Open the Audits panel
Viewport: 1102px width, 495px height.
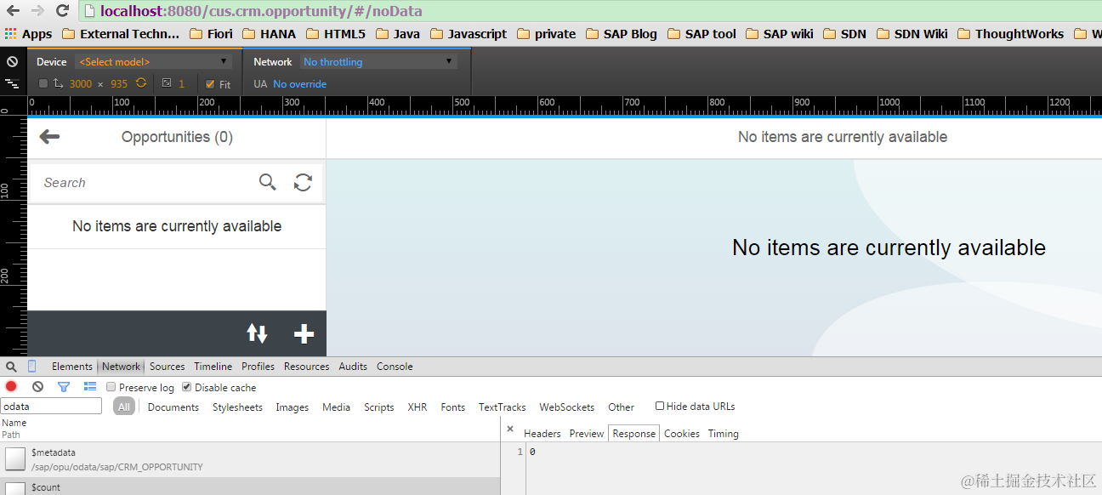click(353, 367)
